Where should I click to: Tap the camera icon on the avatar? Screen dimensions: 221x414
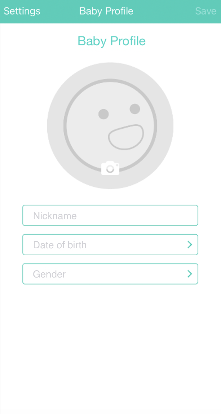click(x=110, y=168)
